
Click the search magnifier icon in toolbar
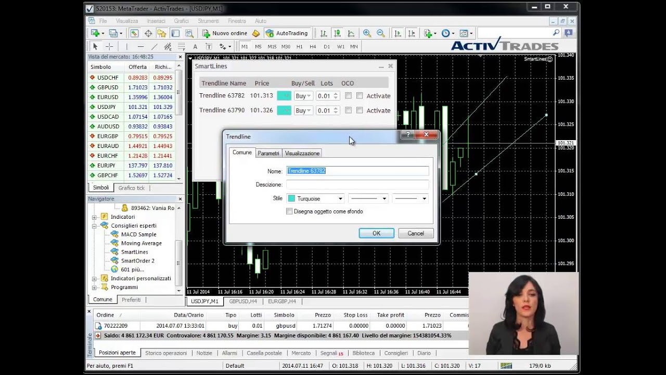(x=556, y=33)
